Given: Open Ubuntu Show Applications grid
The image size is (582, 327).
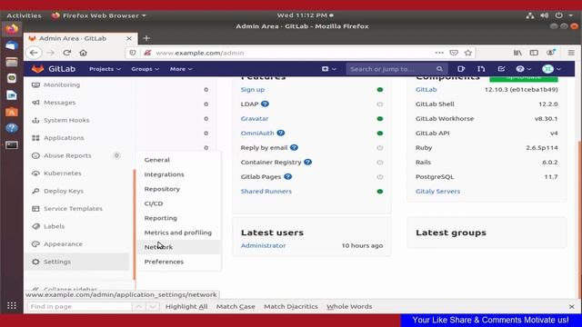Looking at the screenshot, I should click(12, 305).
